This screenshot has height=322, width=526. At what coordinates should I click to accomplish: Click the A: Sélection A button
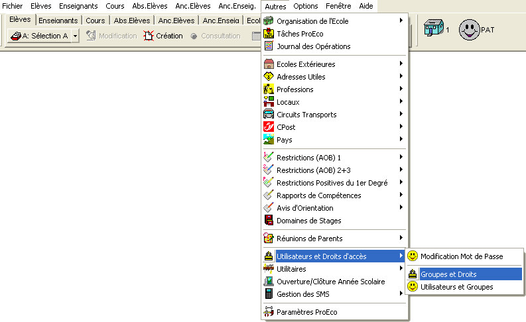(x=40, y=36)
